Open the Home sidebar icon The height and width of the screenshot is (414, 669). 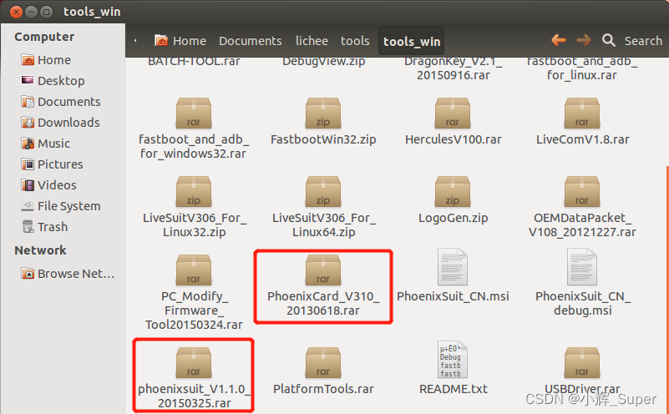pos(28,60)
